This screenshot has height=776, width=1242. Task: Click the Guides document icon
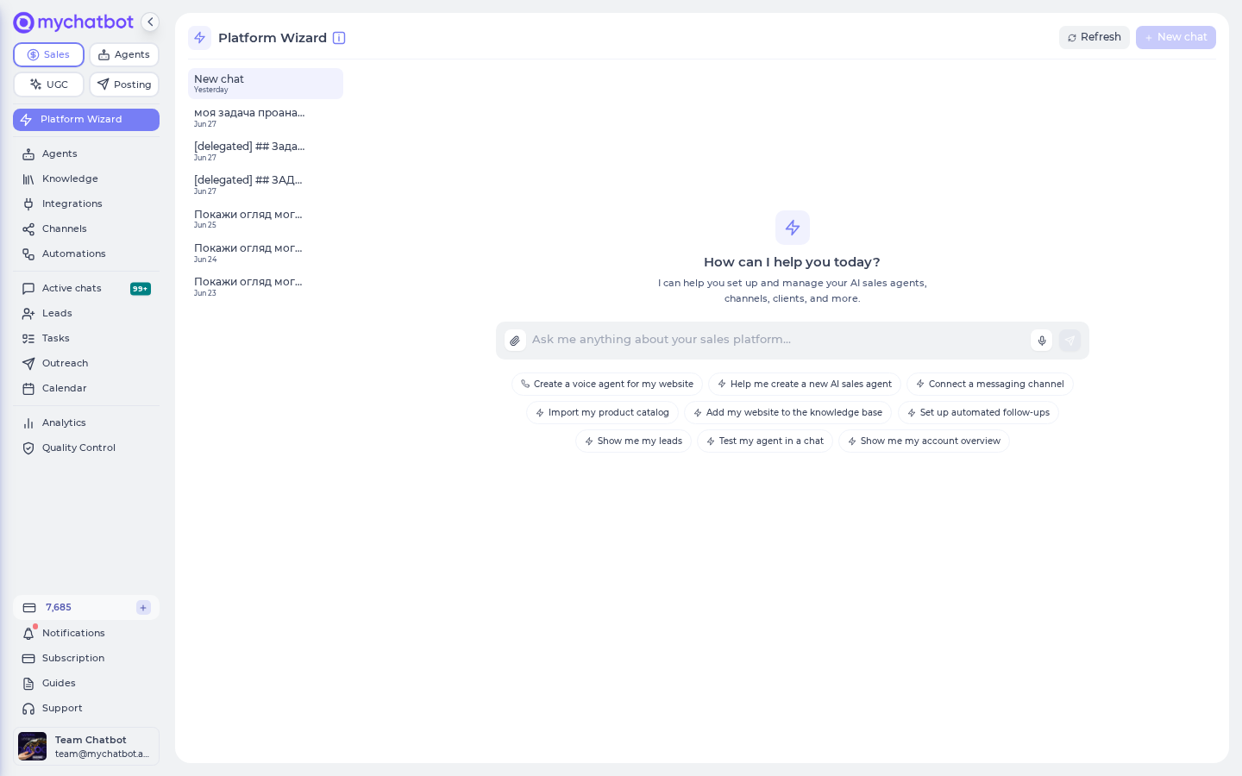pyautogui.click(x=28, y=684)
